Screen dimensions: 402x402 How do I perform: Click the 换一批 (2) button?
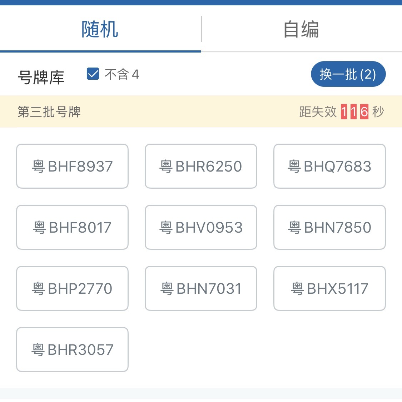(348, 74)
